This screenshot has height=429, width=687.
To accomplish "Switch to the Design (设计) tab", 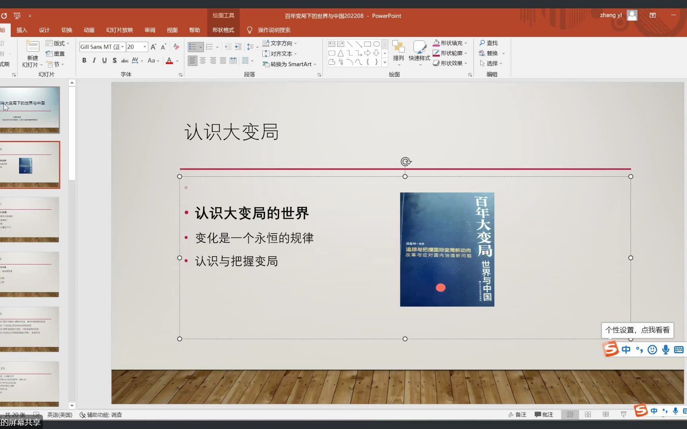I will point(44,30).
